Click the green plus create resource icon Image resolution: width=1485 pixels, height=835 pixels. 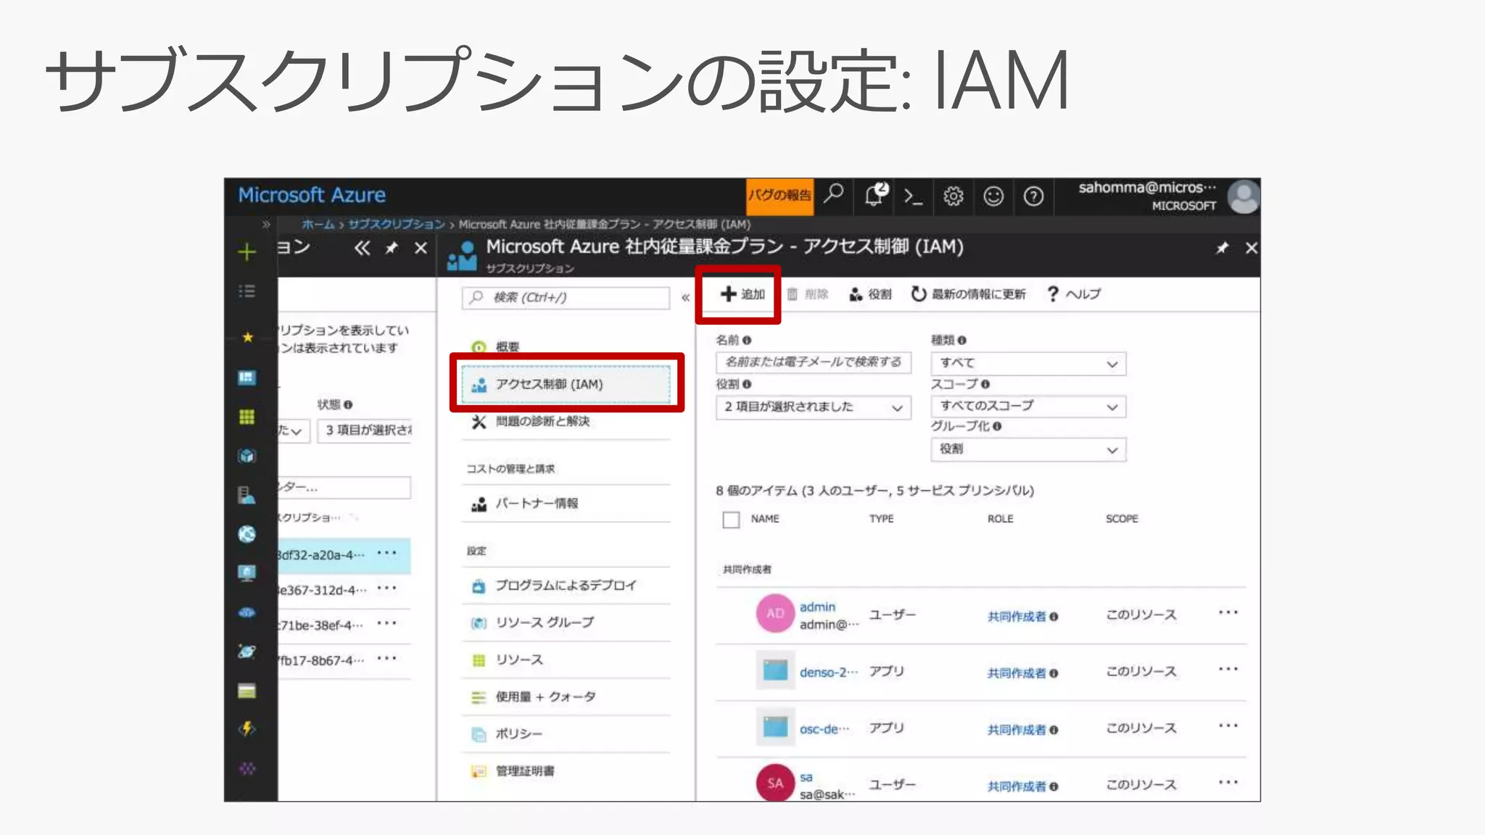tap(247, 252)
